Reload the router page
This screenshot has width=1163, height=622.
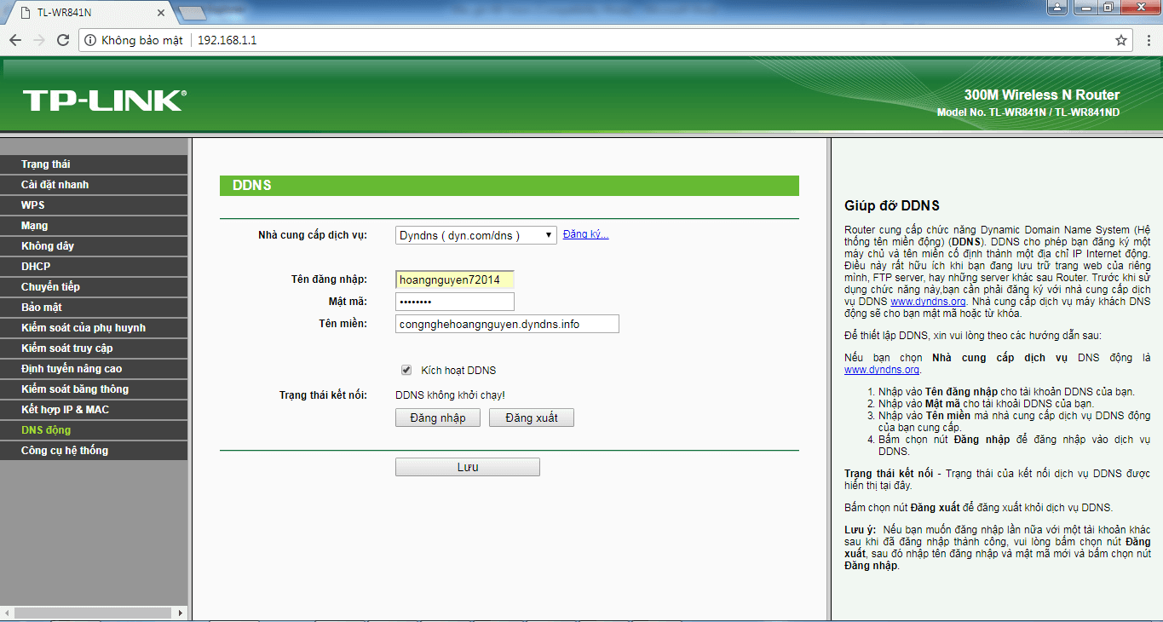click(63, 40)
